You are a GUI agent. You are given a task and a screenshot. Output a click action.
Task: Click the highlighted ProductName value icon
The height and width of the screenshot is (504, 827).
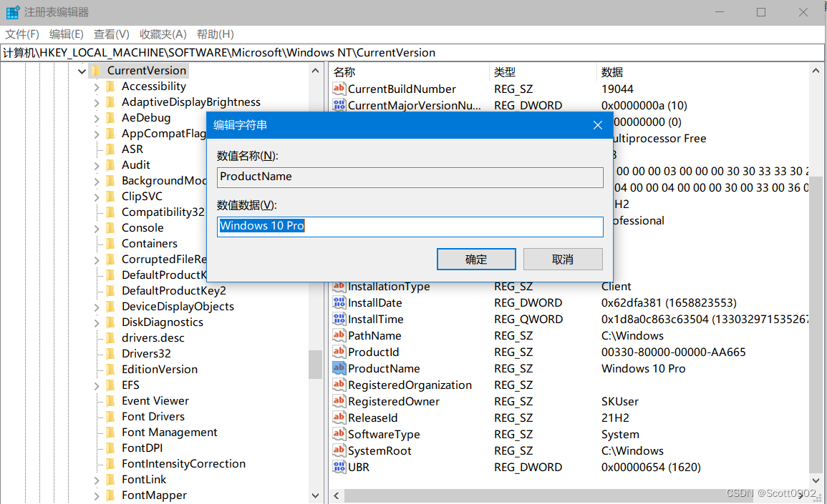(339, 368)
